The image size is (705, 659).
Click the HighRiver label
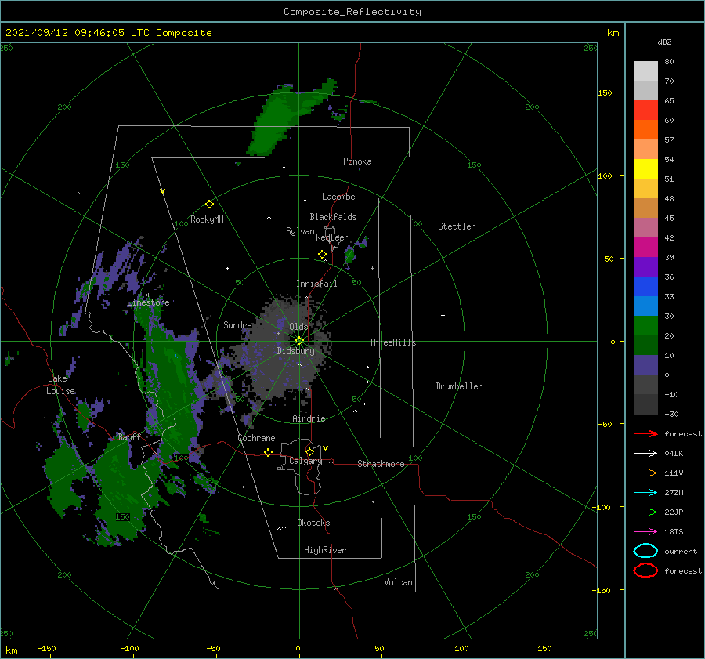324,550
